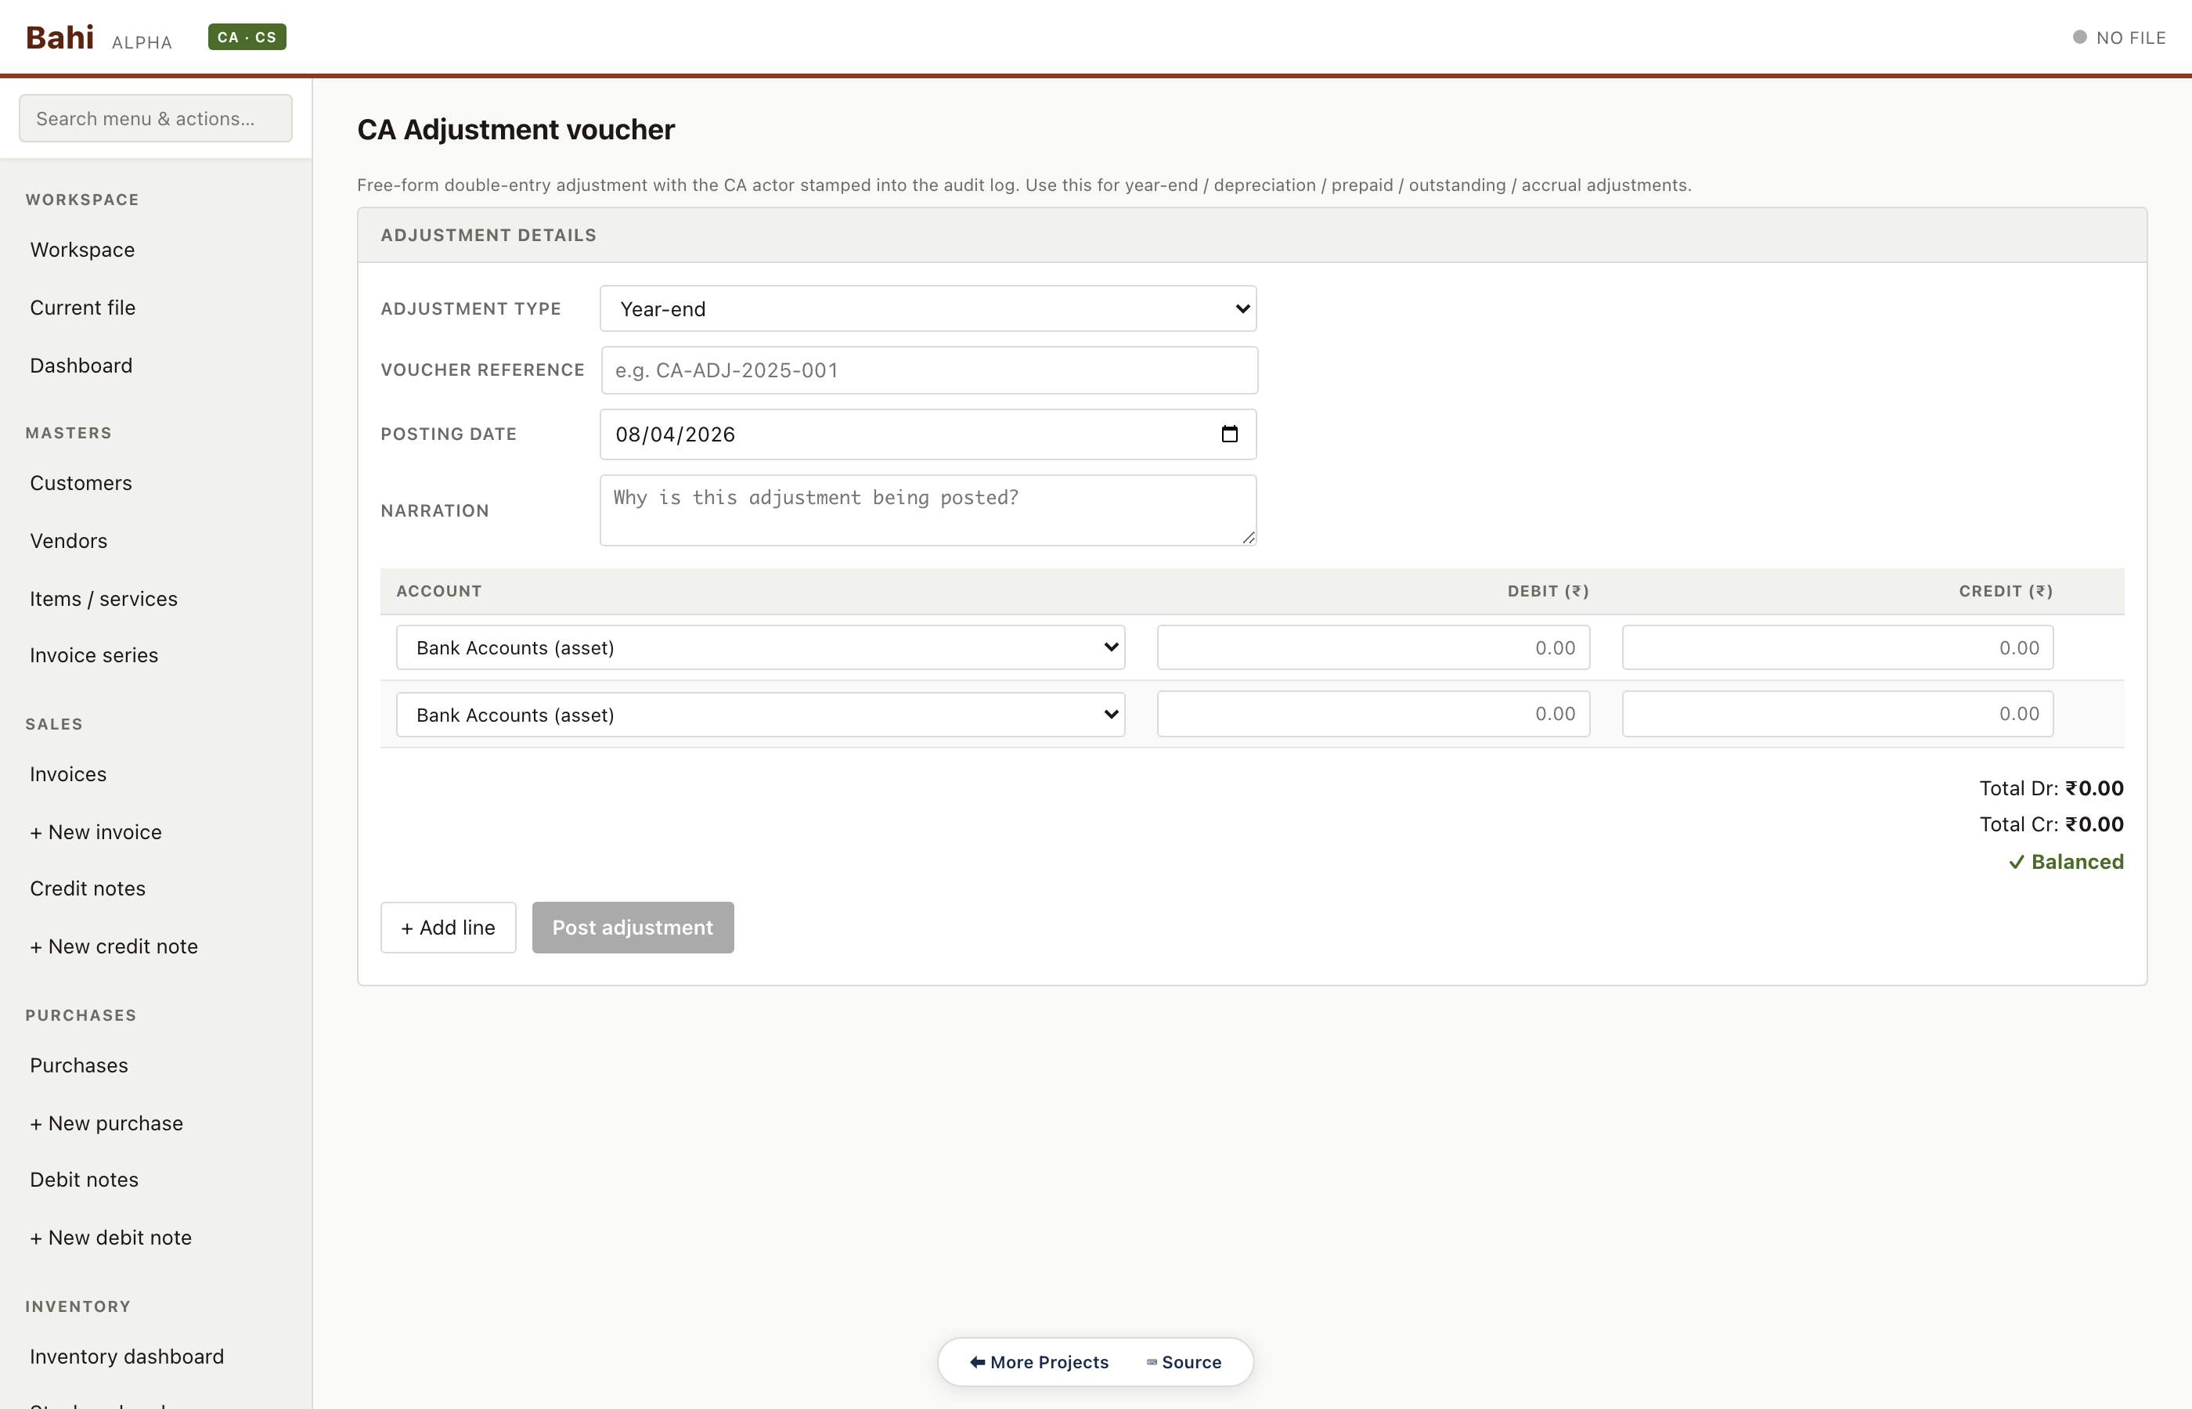The image size is (2192, 1409).
Task: Go to the Inventory dashboard
Action: (x=126, y=1356)
